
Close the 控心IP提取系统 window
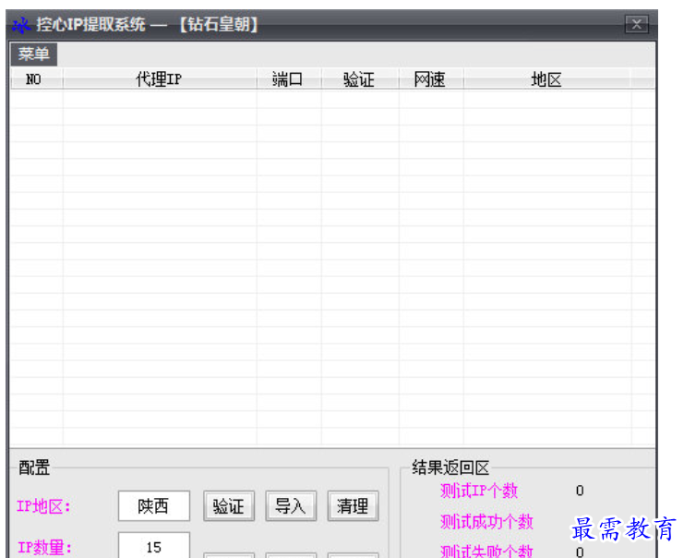pyautogui.click(x=636, y=24)
